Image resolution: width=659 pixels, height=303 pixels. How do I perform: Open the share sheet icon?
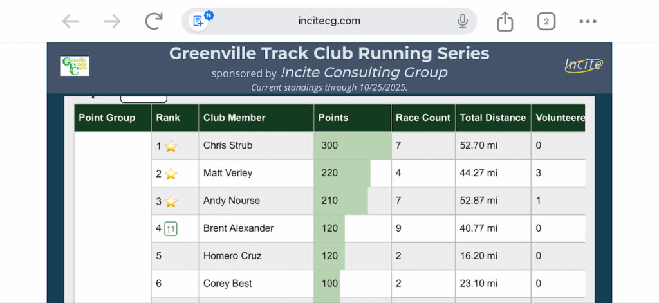(x=505, y=21)
